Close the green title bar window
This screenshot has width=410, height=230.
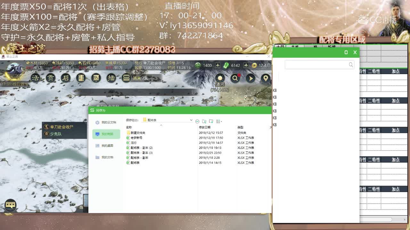point(355,52)
